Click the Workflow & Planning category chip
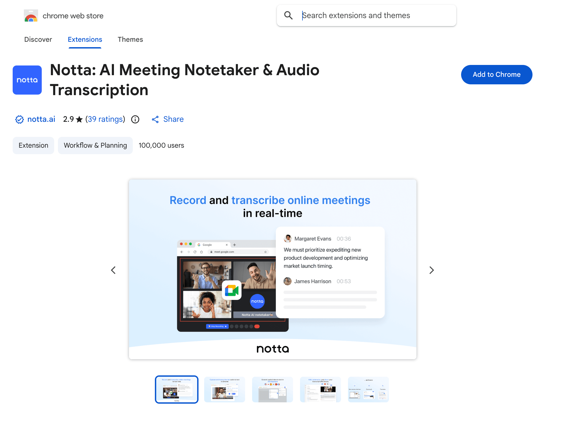This screenshot has height=429, width=564. tap(95, 146)
